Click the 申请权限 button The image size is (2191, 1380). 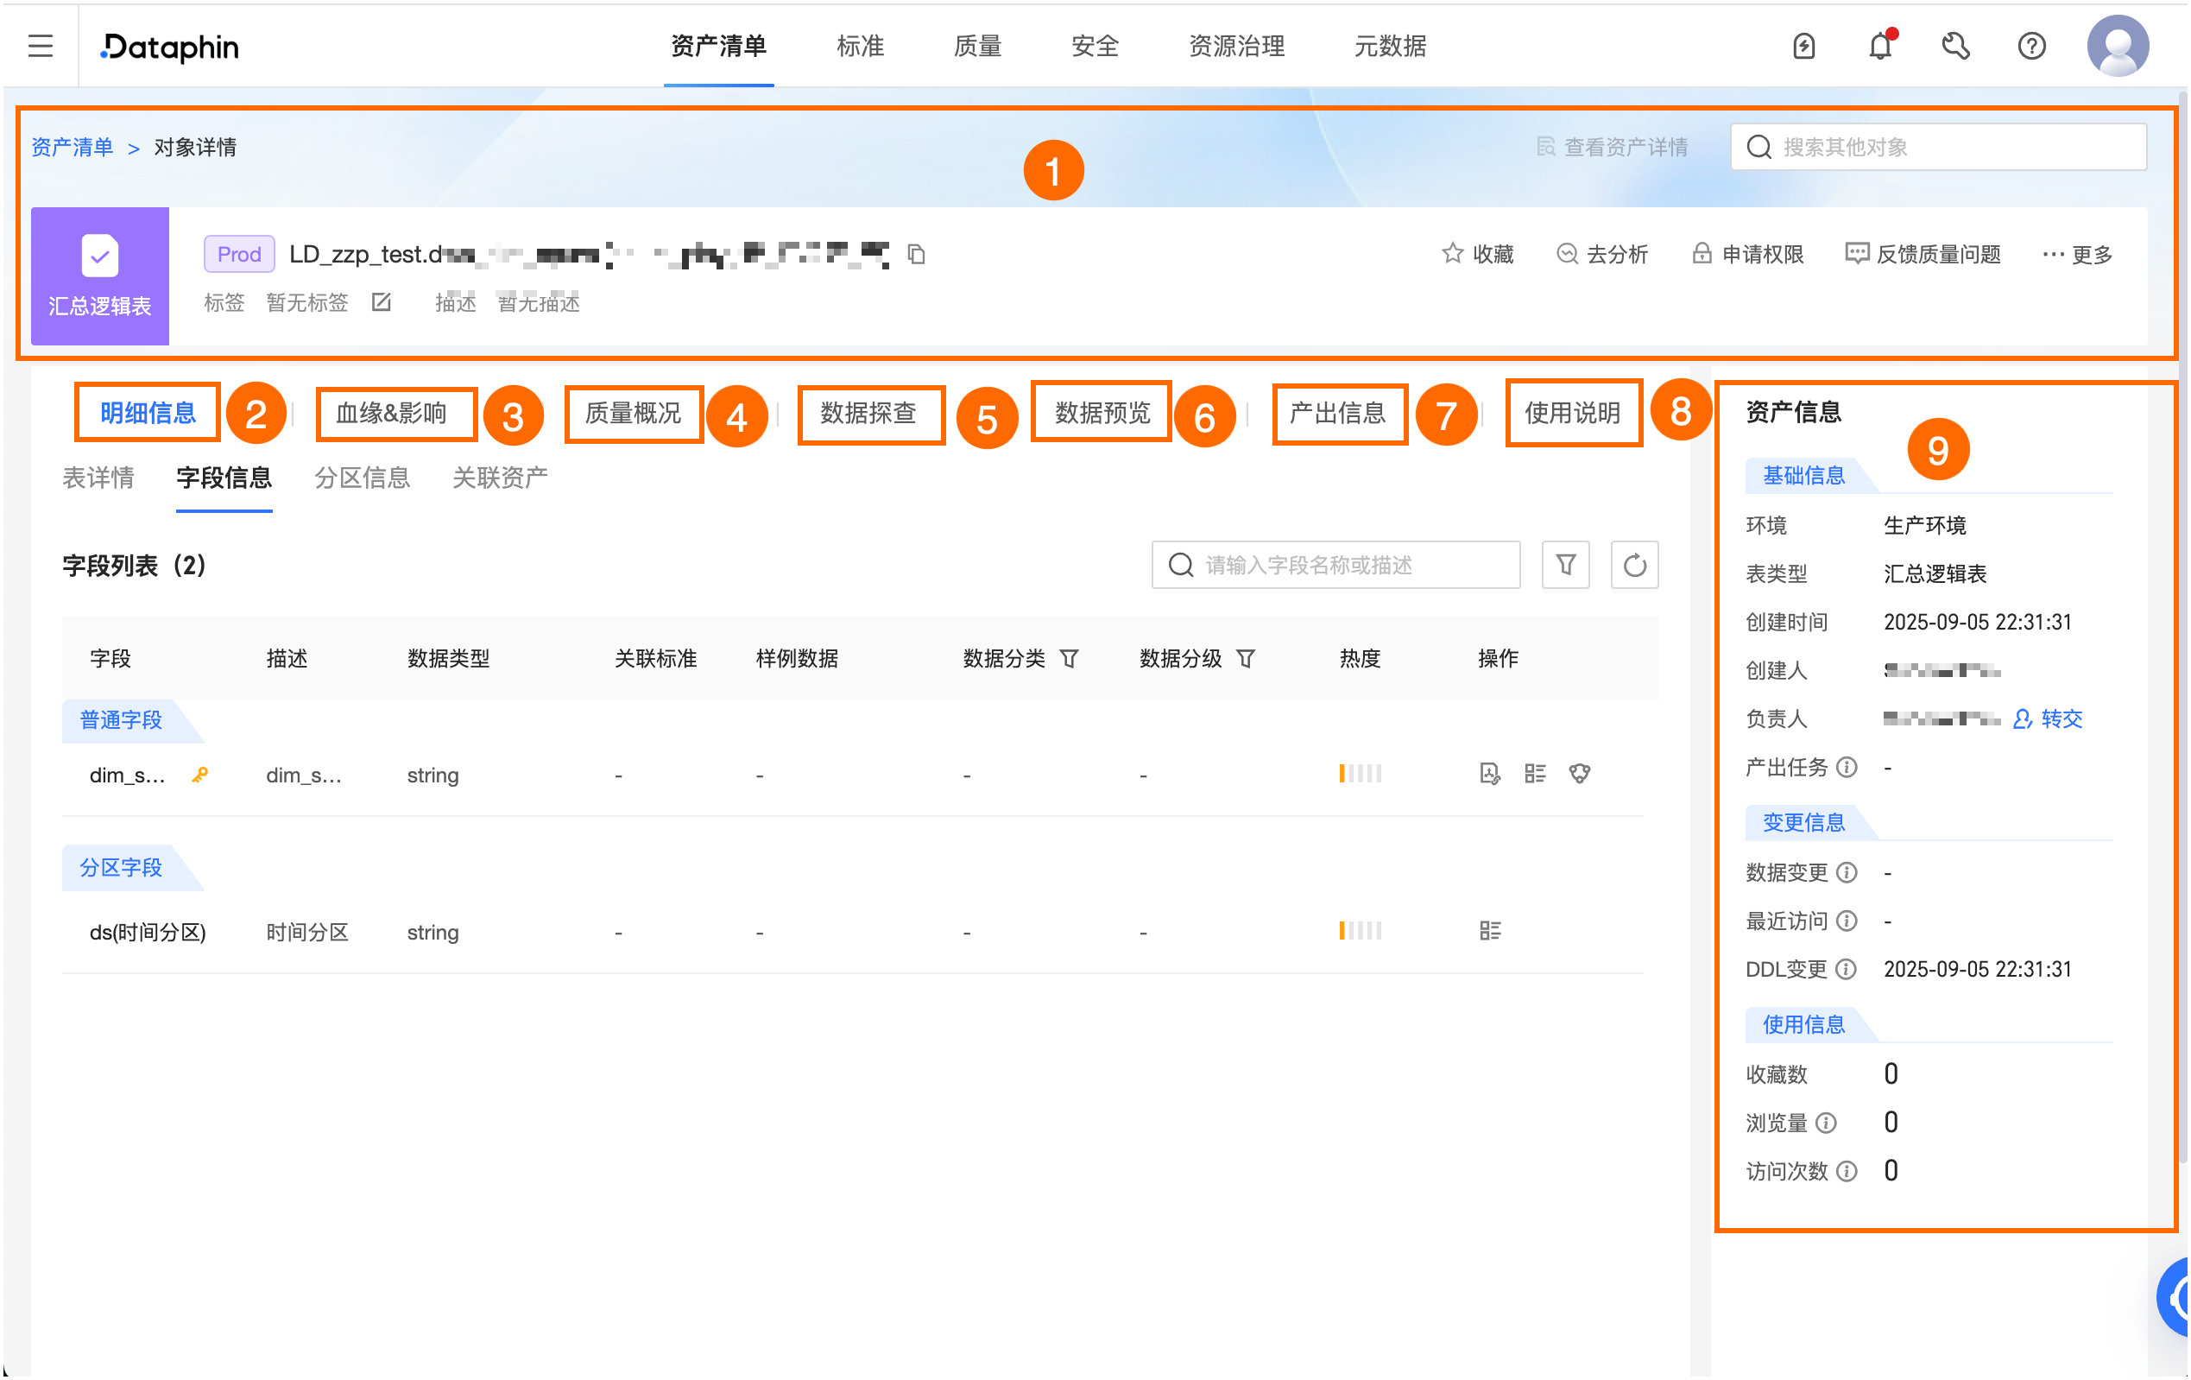click(x=1747, y=254)
